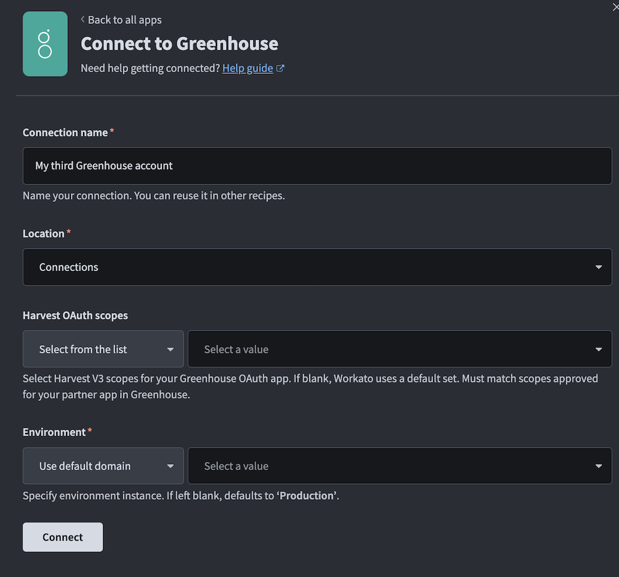Open the Location dropdown showing Connections

(x=317, y=267)
